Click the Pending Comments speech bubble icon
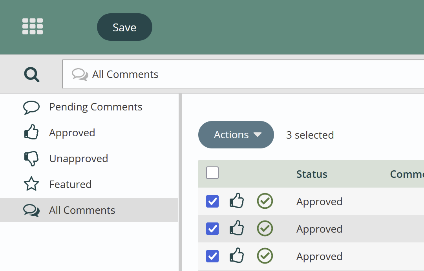The width and height of the screenshot is (424, 271). 31,107
